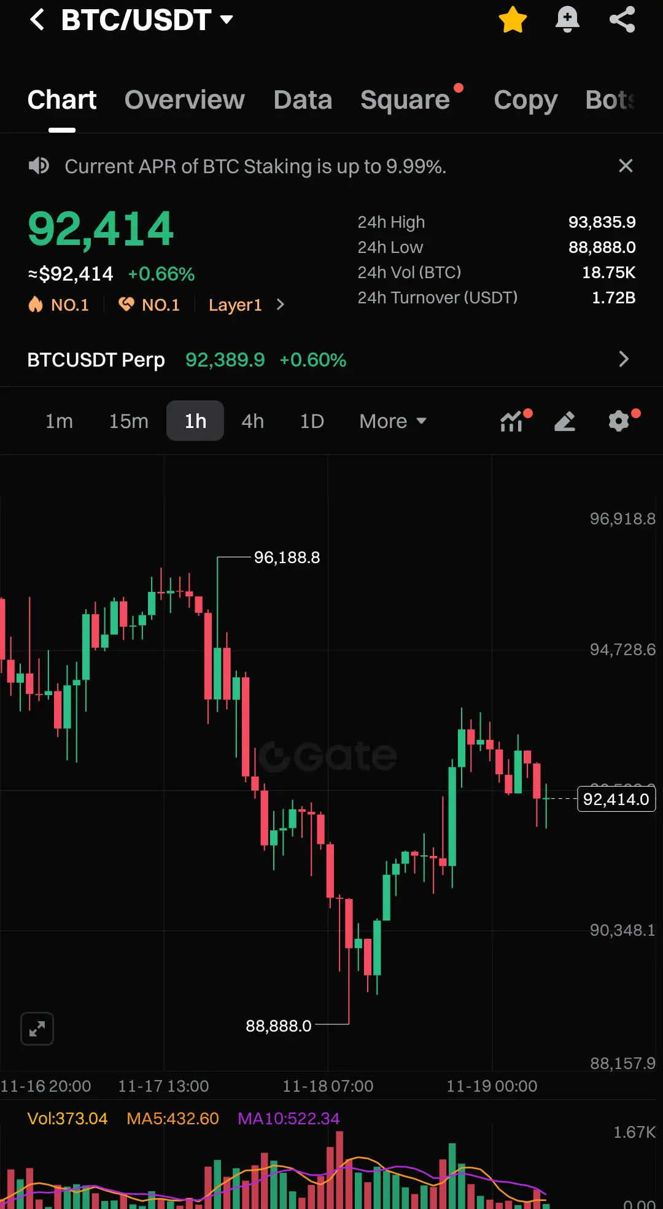Open the Data tab
Image resolution: width=663 pixels, height=1209 pixels.
pos(303,99)
